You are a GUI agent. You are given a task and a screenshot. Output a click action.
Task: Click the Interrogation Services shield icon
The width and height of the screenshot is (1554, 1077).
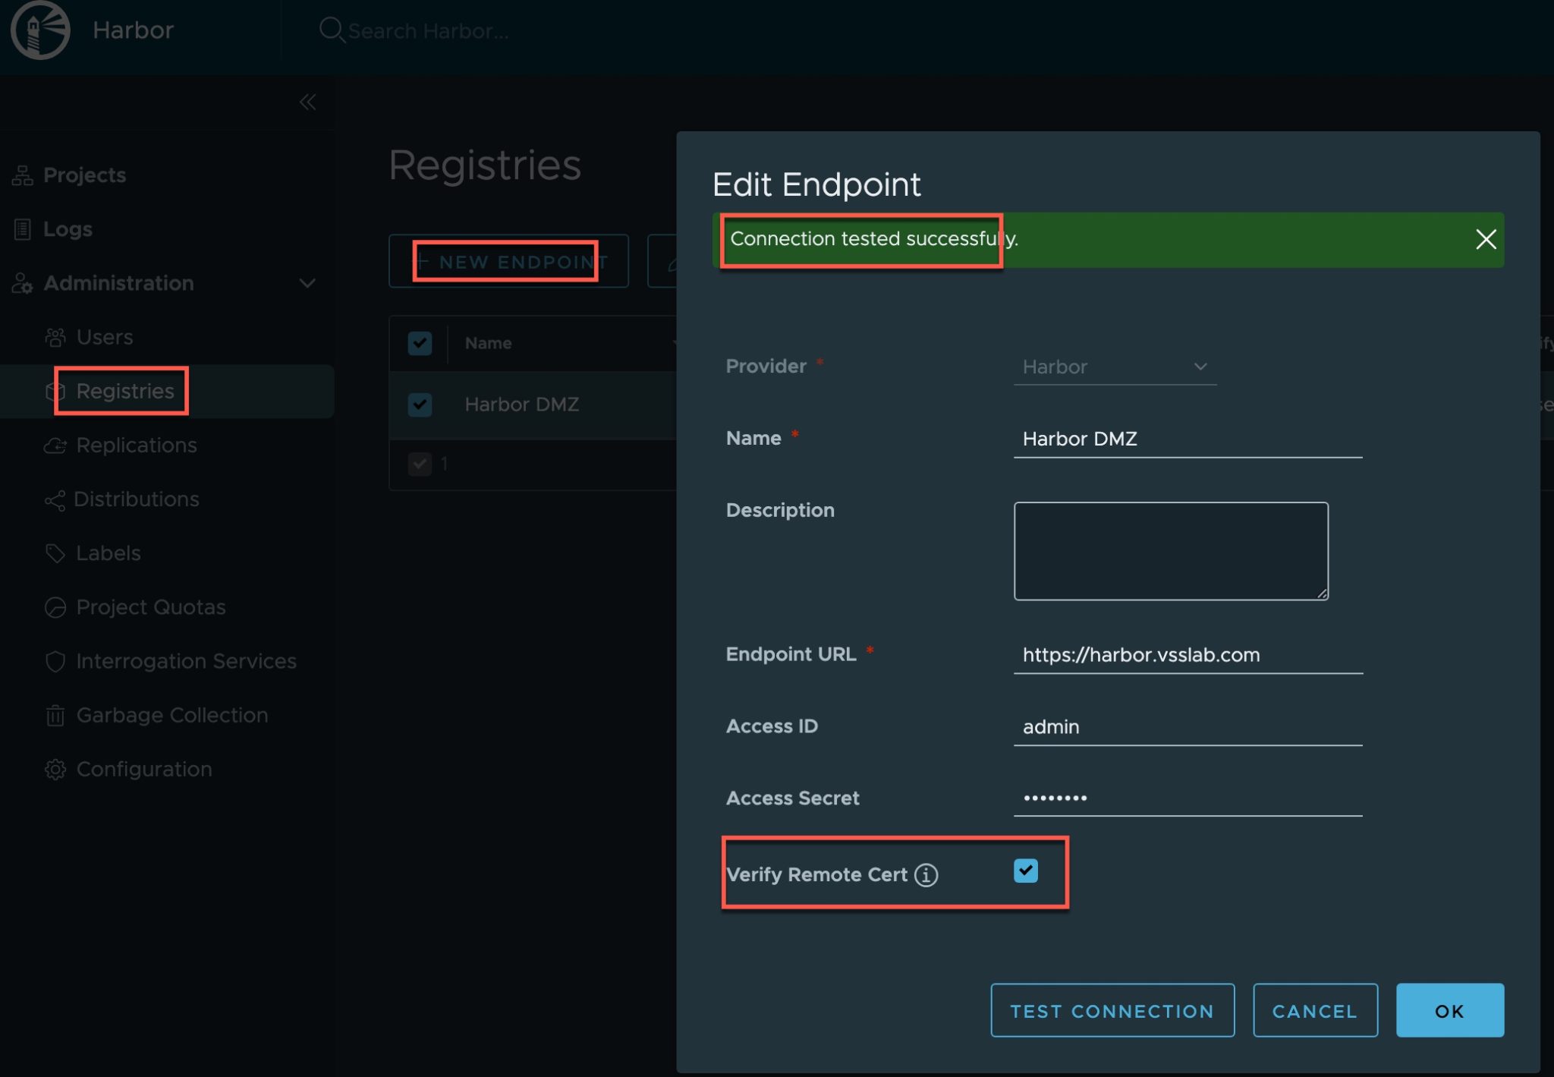(55, 661)
